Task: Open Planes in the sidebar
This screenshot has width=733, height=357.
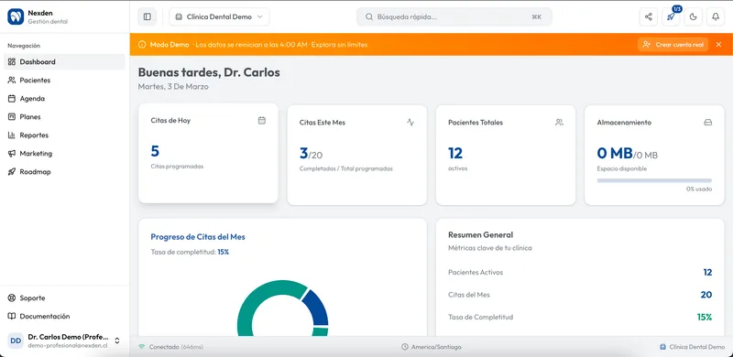Action: pos(64,117)
